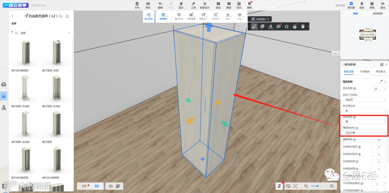Delete selected cabinet with trash icon
The height and width of the screenshot is (193, 389).
click(x=303, y=26)
